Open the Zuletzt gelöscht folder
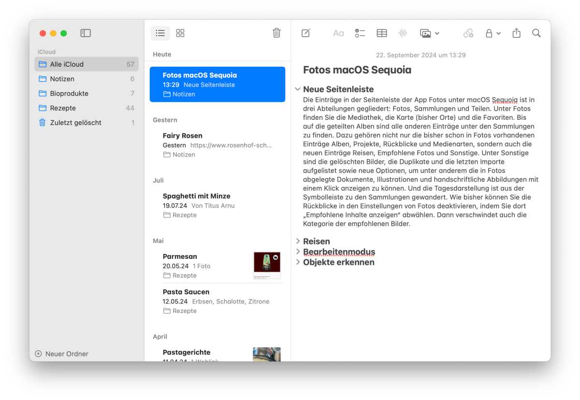The image size is (580, 400). pos(87,123)
